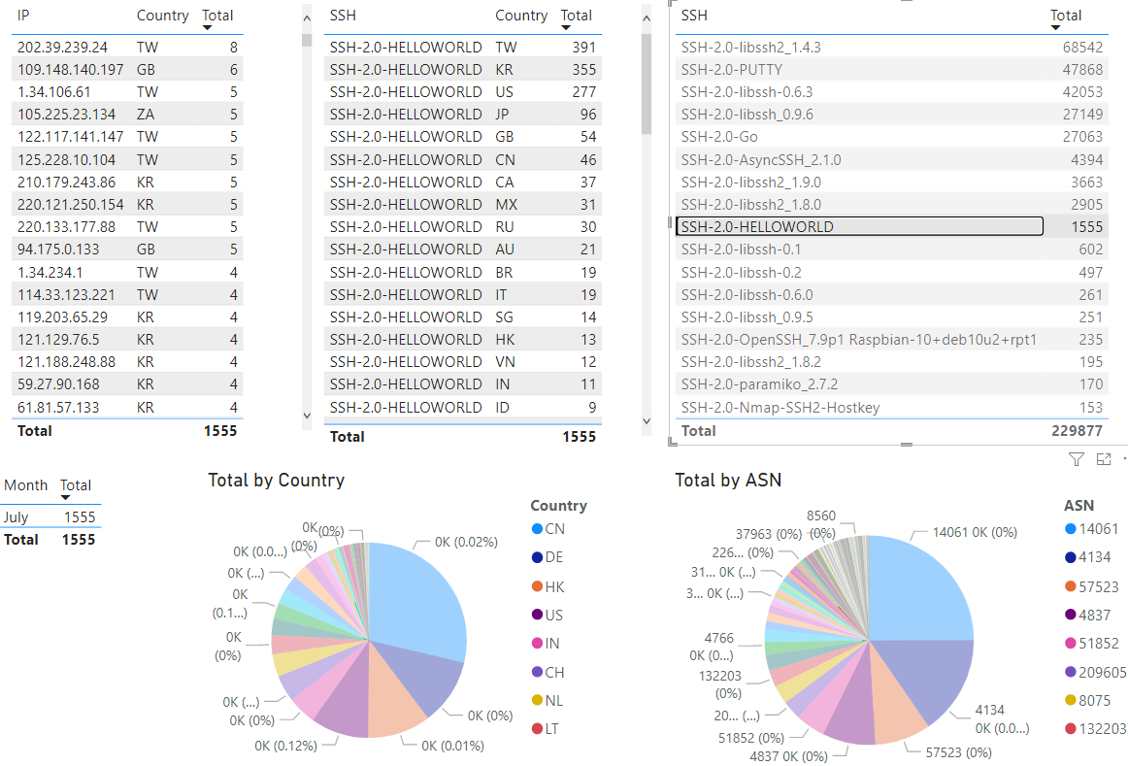Open focus mode for the SSH table
Image resolution: width=1128 pixels, height=766 pixels.
pos(1103,459)
